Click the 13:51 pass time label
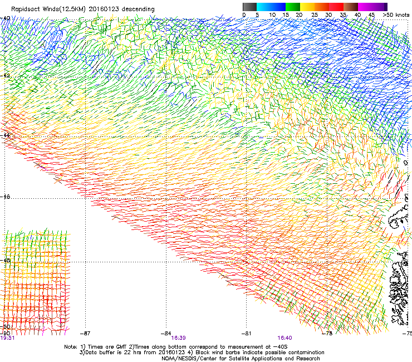Image resolution: width=412 pixels, height=362 pixels. 7,338
